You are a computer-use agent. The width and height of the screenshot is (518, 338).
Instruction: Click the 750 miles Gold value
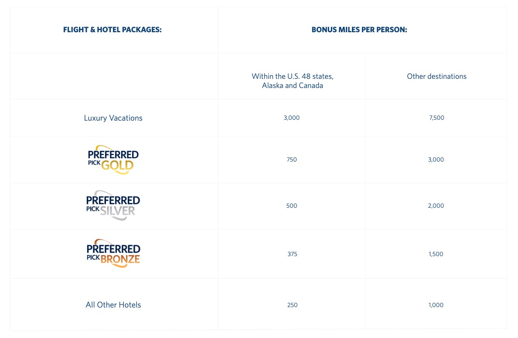[x=292, y=159]
